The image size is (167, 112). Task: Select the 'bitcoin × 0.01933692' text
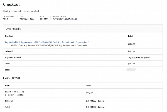point(14,92)
